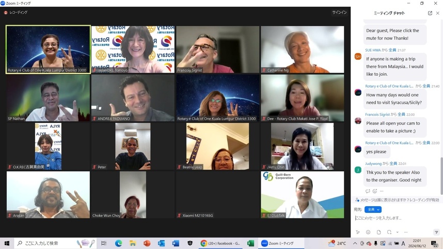Open Excel from the Windows taskbar
443x249 pixels.
250,243
